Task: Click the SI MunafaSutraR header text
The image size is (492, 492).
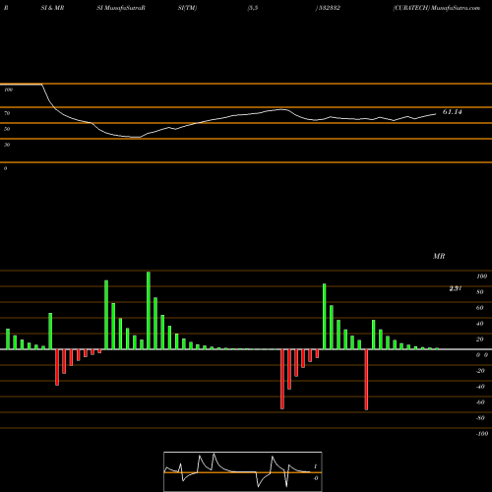Action: click(x=121, y=8)
